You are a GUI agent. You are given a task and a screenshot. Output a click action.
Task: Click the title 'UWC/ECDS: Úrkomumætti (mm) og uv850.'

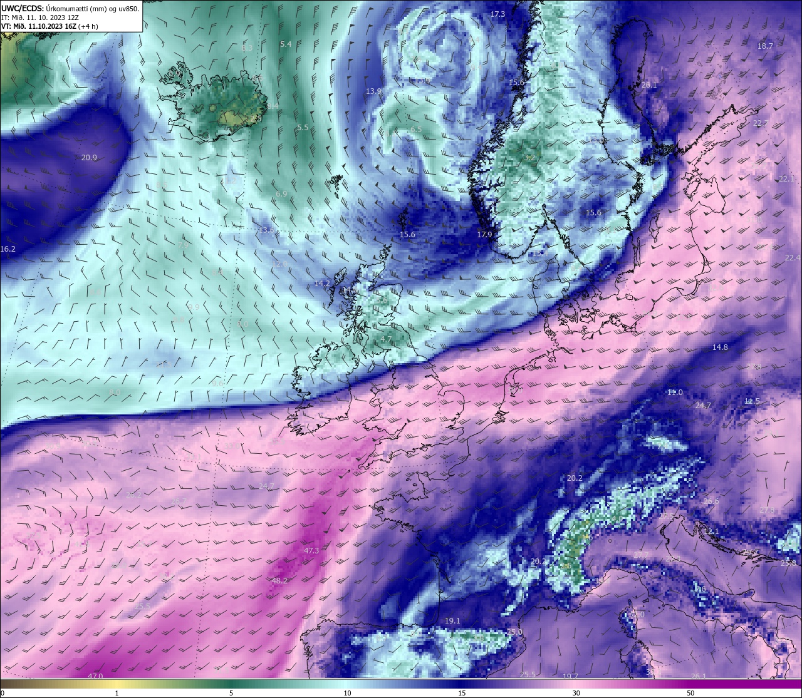pyautogui.click(x=70, y=8)
